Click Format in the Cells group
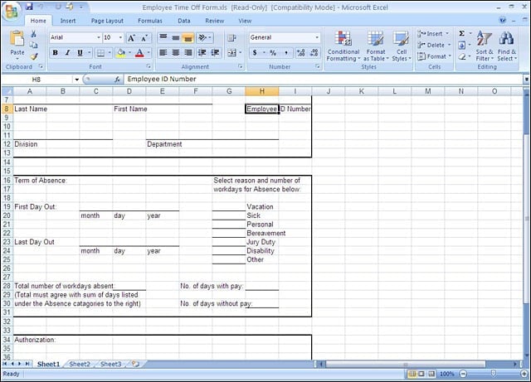 (435, 56)
